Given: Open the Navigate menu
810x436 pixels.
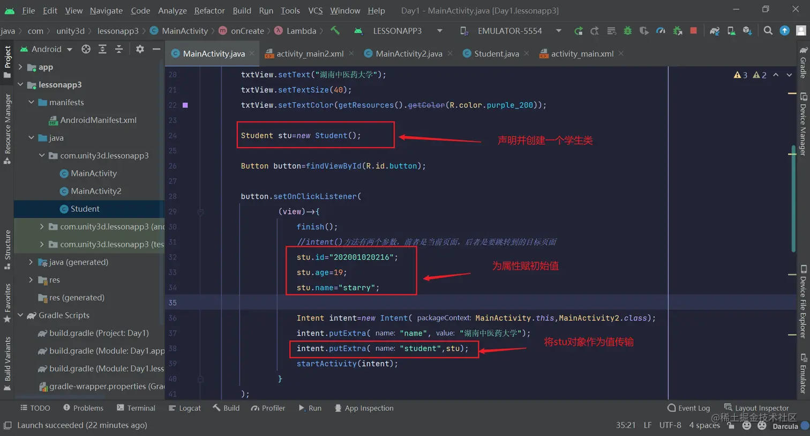Looking at the screenshot, I should 106,10.
